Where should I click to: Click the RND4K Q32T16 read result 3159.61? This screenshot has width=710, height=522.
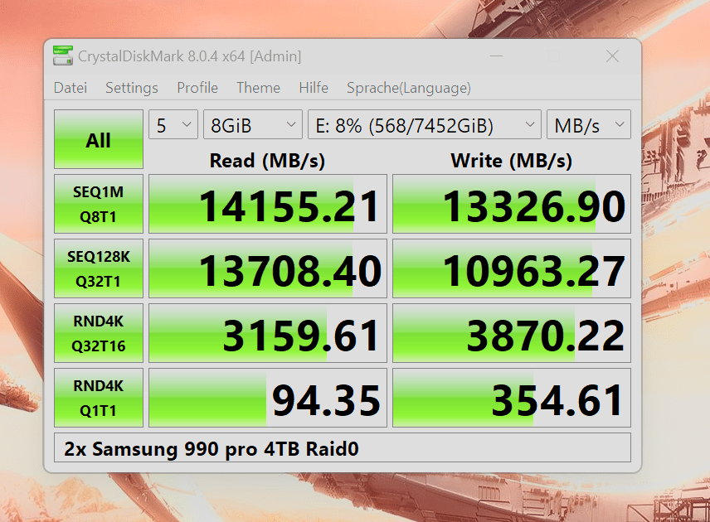click(x=268, y=333)
